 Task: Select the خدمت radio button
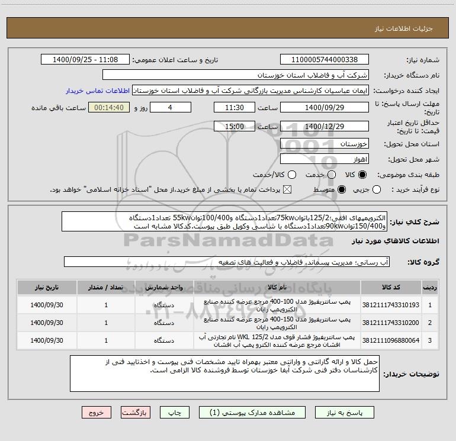click(x=332, y=175)
